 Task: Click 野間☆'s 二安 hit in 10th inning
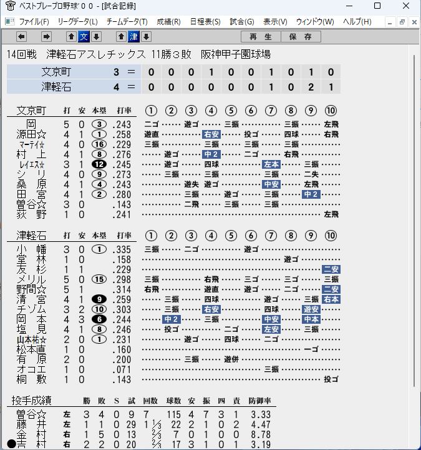[331, 289]
